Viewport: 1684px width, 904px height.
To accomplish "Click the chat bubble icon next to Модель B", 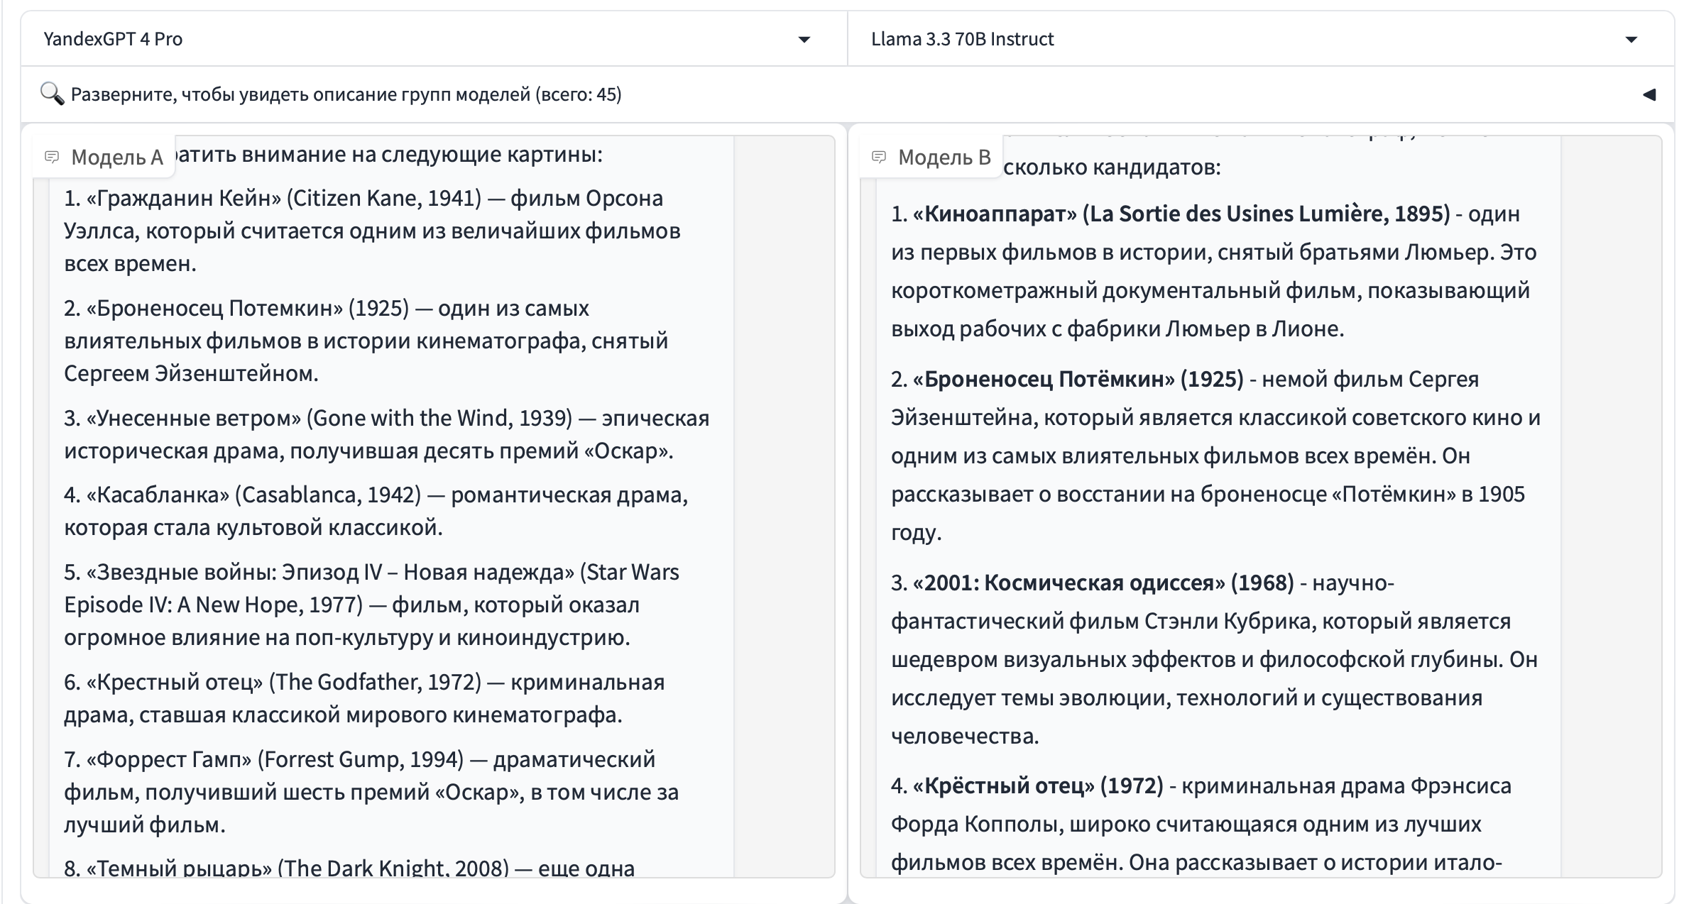I will [x=879, y=157].
